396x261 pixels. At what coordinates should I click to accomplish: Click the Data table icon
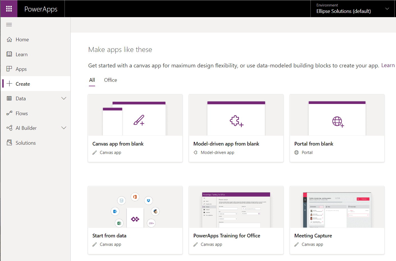click(x=9, y=98)
